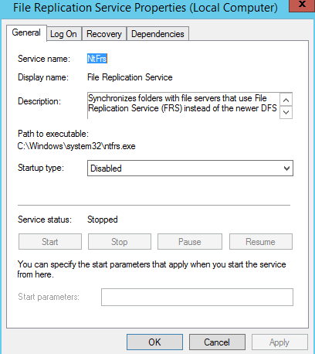The width and height of the screenshot is (315, 354).
Task: Click the ntfrs.exe executable path text
Action: click(76, 146)
